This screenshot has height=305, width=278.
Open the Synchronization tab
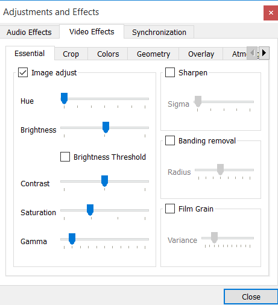pos(159,32)
